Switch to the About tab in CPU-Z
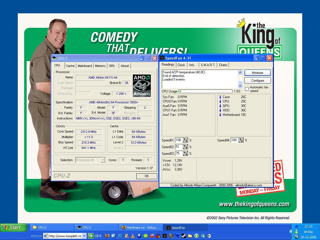 [124, 66]
